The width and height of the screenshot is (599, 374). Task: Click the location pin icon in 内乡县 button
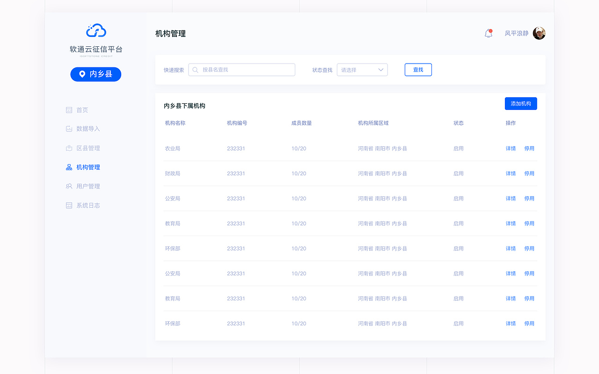(82, 74)
